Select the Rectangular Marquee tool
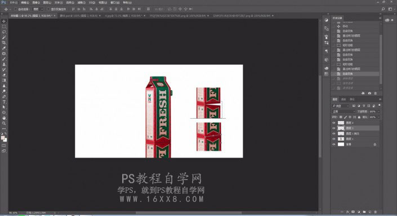 [4, 26]
